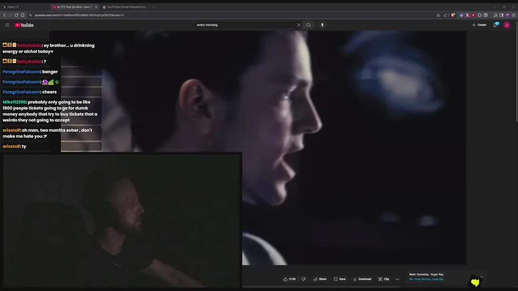Open the purple diamond extension
The height and width of the screenshot is (291, 518).
(x=461, y=15)
